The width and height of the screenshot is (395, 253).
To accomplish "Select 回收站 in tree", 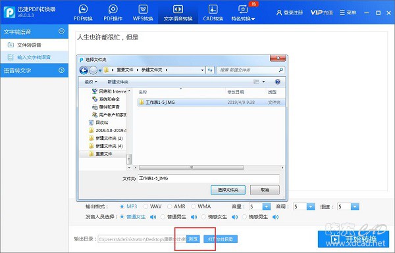I will point(99,122).
